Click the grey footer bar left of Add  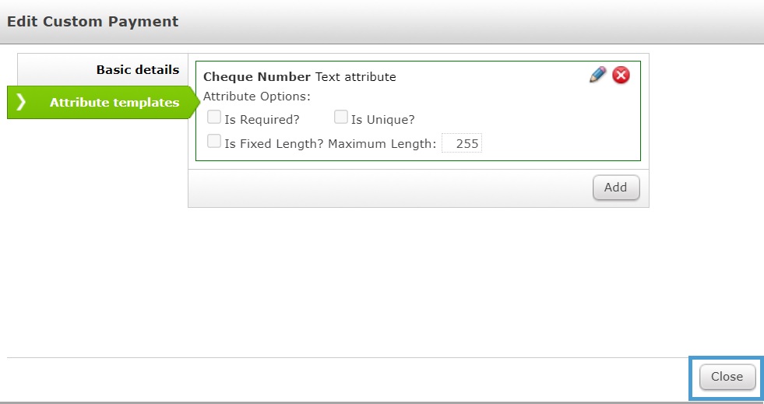389,188
